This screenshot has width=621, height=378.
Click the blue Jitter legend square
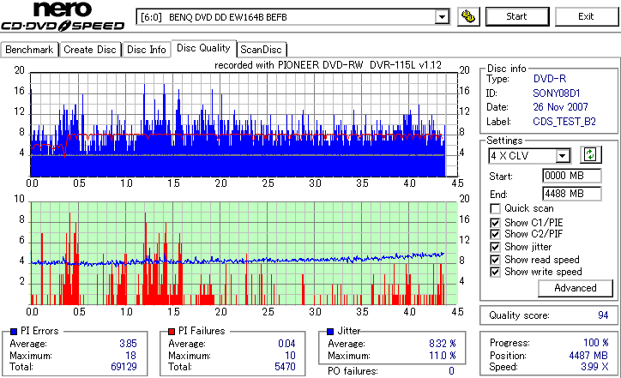point(330,332)
